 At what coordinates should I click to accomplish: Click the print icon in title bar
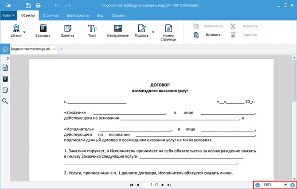pos(38,5)
